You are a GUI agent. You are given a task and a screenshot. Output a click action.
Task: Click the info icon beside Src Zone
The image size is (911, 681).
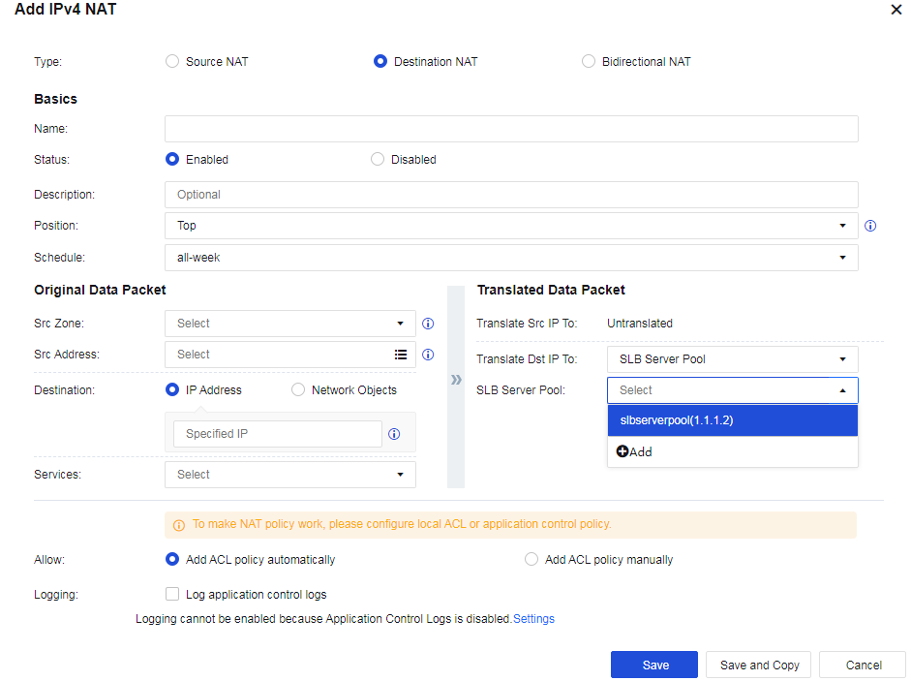click(427, 324)
